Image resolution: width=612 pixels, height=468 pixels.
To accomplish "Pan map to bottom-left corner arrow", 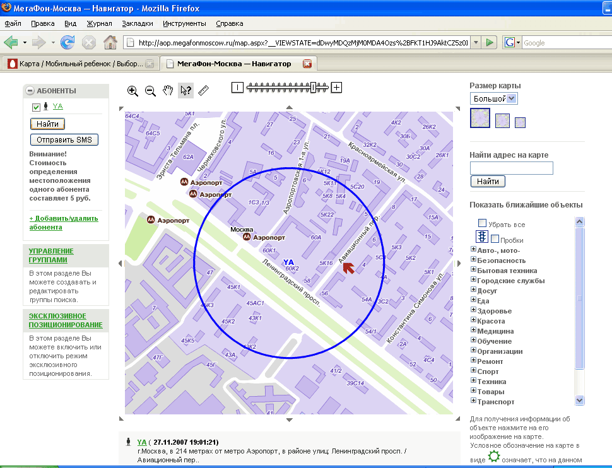I will 121,418.
